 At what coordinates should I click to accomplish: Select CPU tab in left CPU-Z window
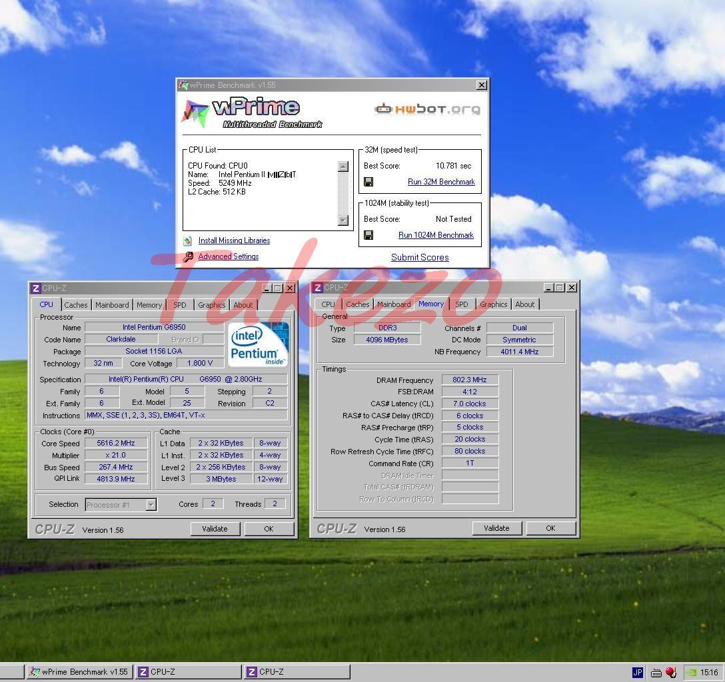pyautogui.click(x=46, y=304)
